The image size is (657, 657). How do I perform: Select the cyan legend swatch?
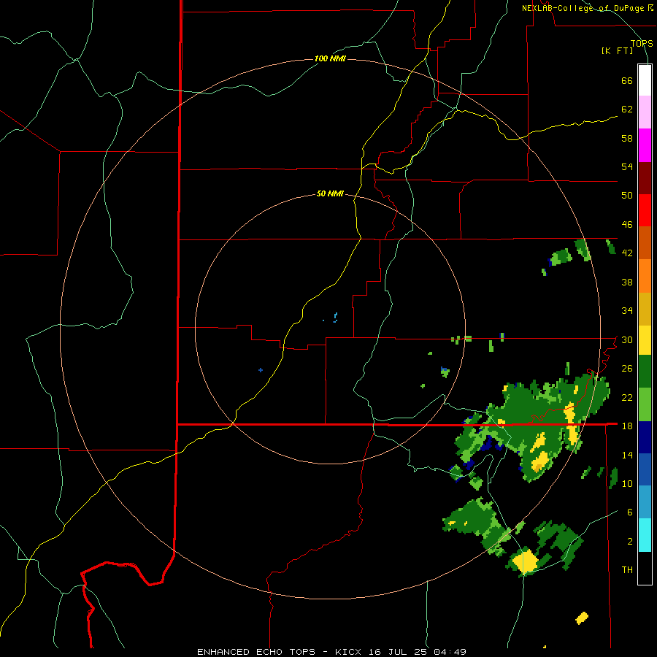[645, 535]
